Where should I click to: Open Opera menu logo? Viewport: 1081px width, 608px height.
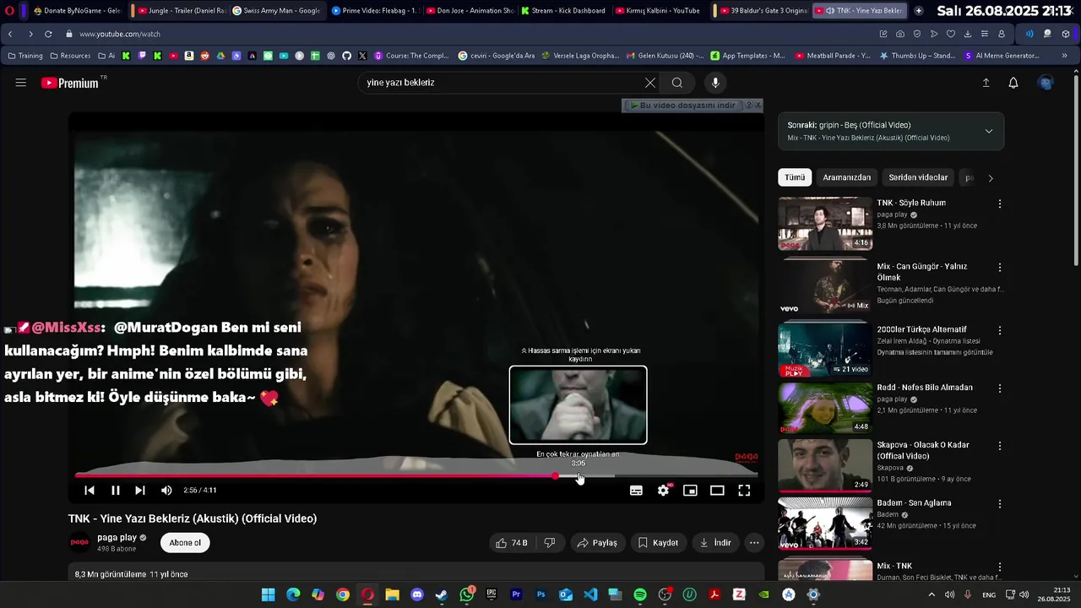tap(10, 11)
